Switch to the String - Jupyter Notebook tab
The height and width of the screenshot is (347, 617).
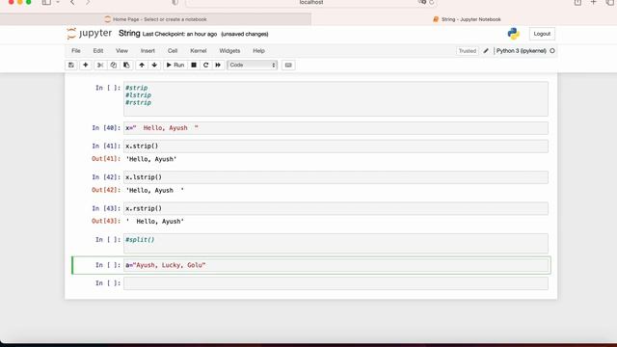point(467,19)
